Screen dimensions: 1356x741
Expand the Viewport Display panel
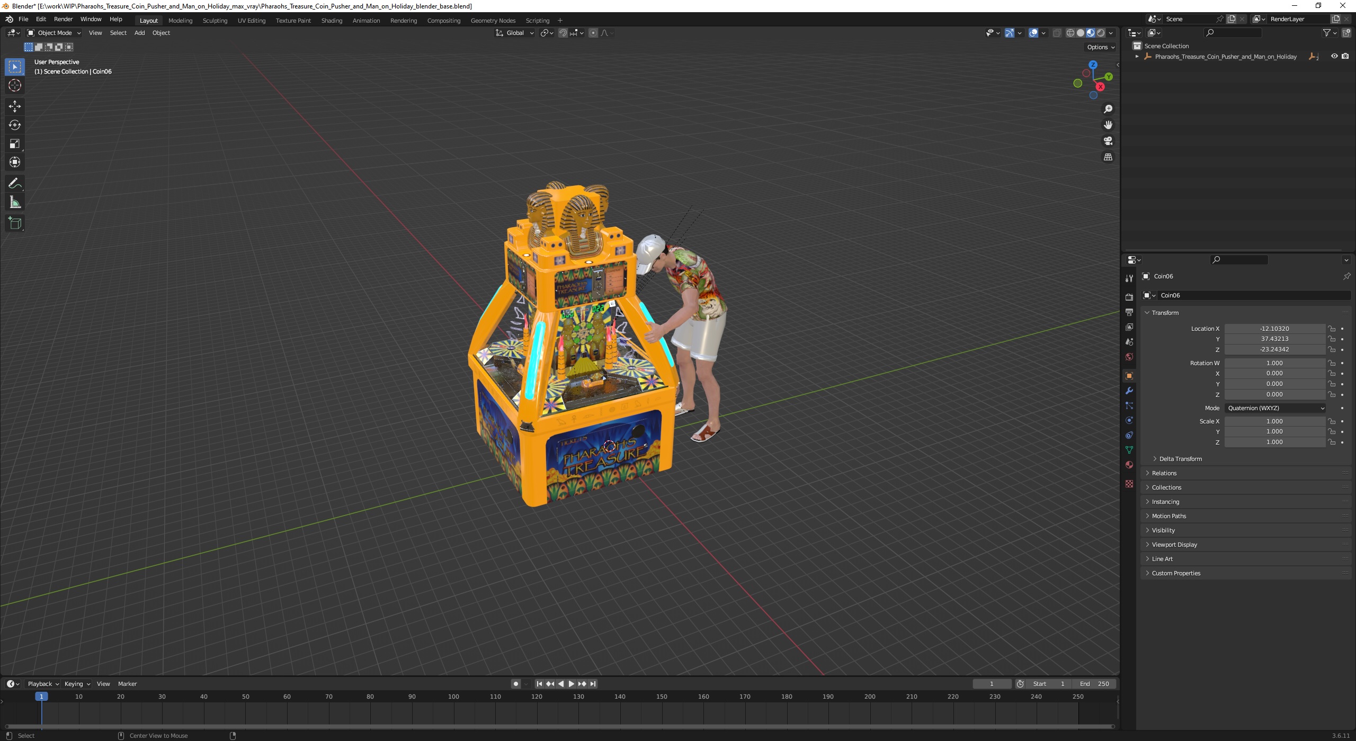(x=1174, y=545)
